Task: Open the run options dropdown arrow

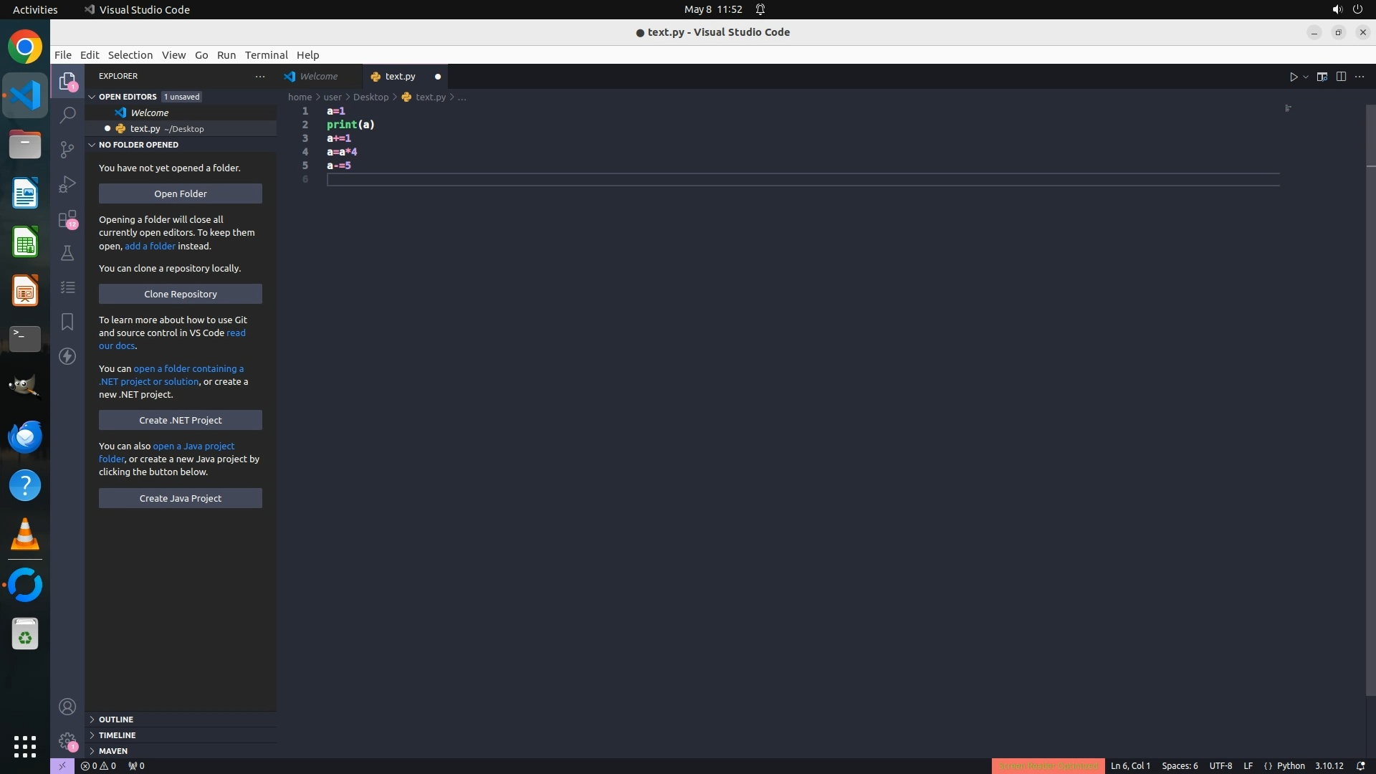Action: tap(1306, 77)
